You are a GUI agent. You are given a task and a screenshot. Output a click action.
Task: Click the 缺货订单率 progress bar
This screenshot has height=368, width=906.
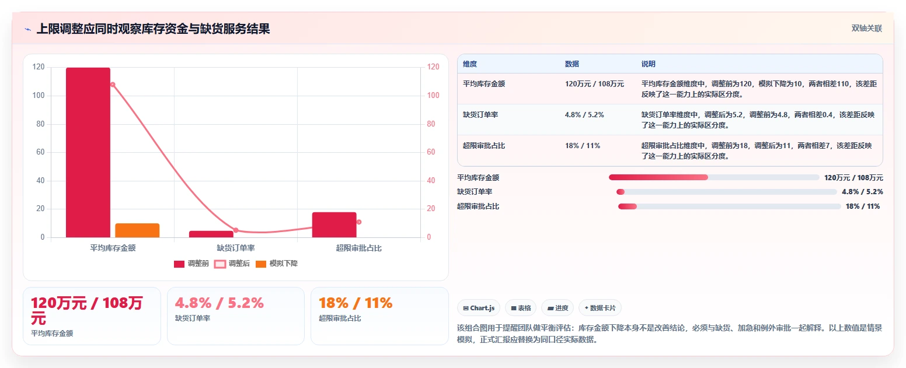(726, 192)
